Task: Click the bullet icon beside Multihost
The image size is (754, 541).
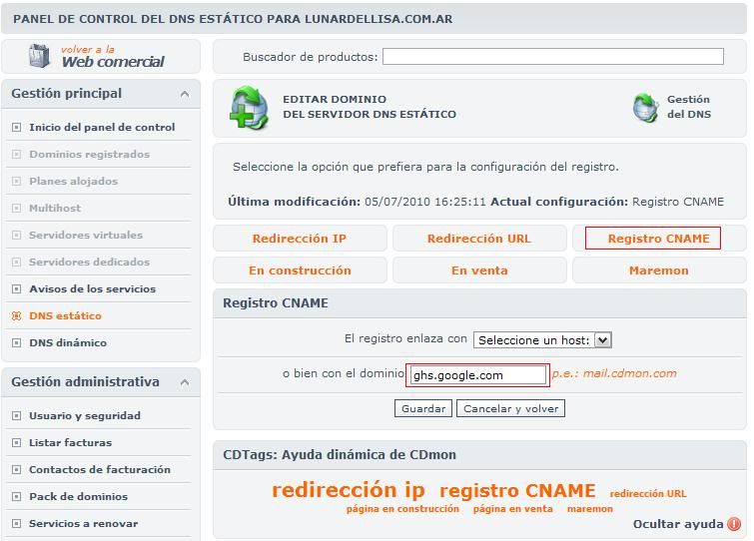Action: pos(16,208)
